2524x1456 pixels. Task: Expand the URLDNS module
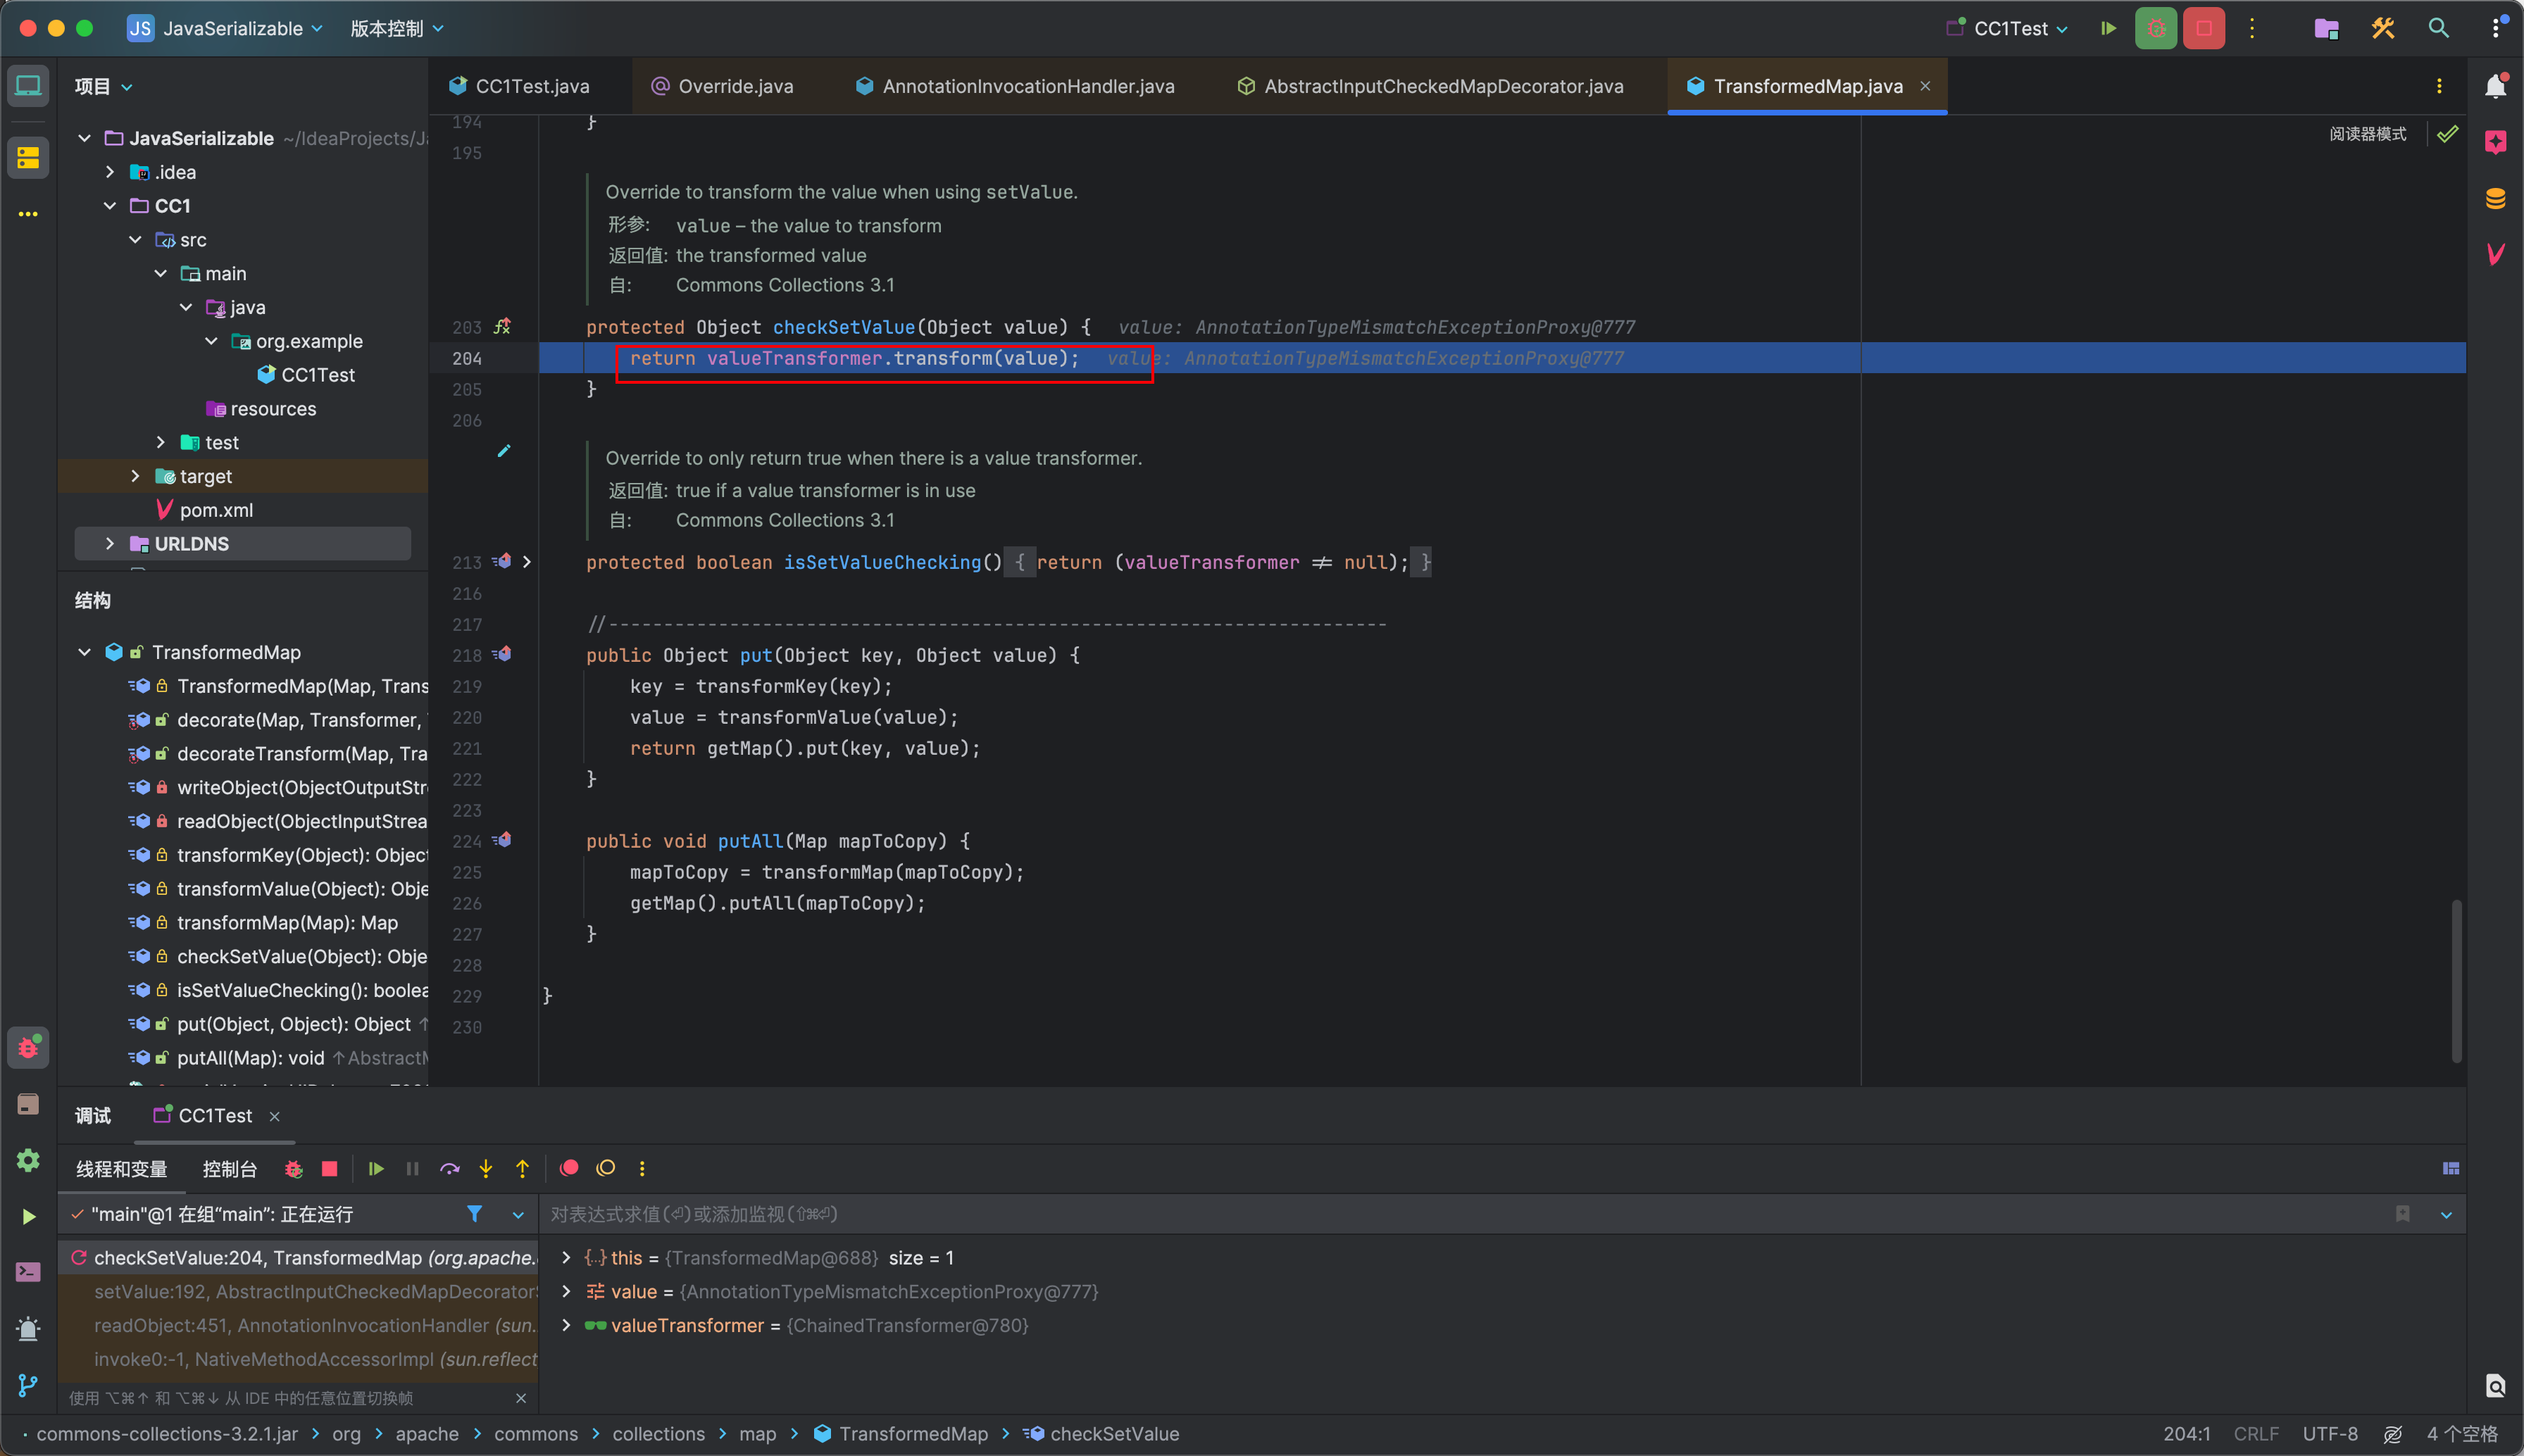pos(110,544)
